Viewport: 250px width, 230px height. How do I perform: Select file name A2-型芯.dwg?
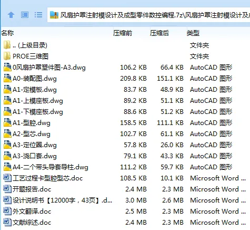click(x=32, y=134)
